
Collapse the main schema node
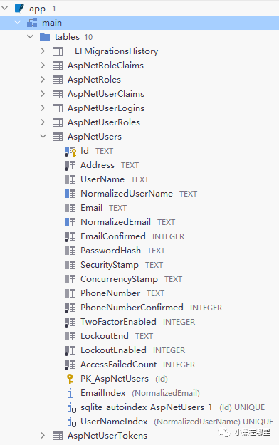coord(17,22)
